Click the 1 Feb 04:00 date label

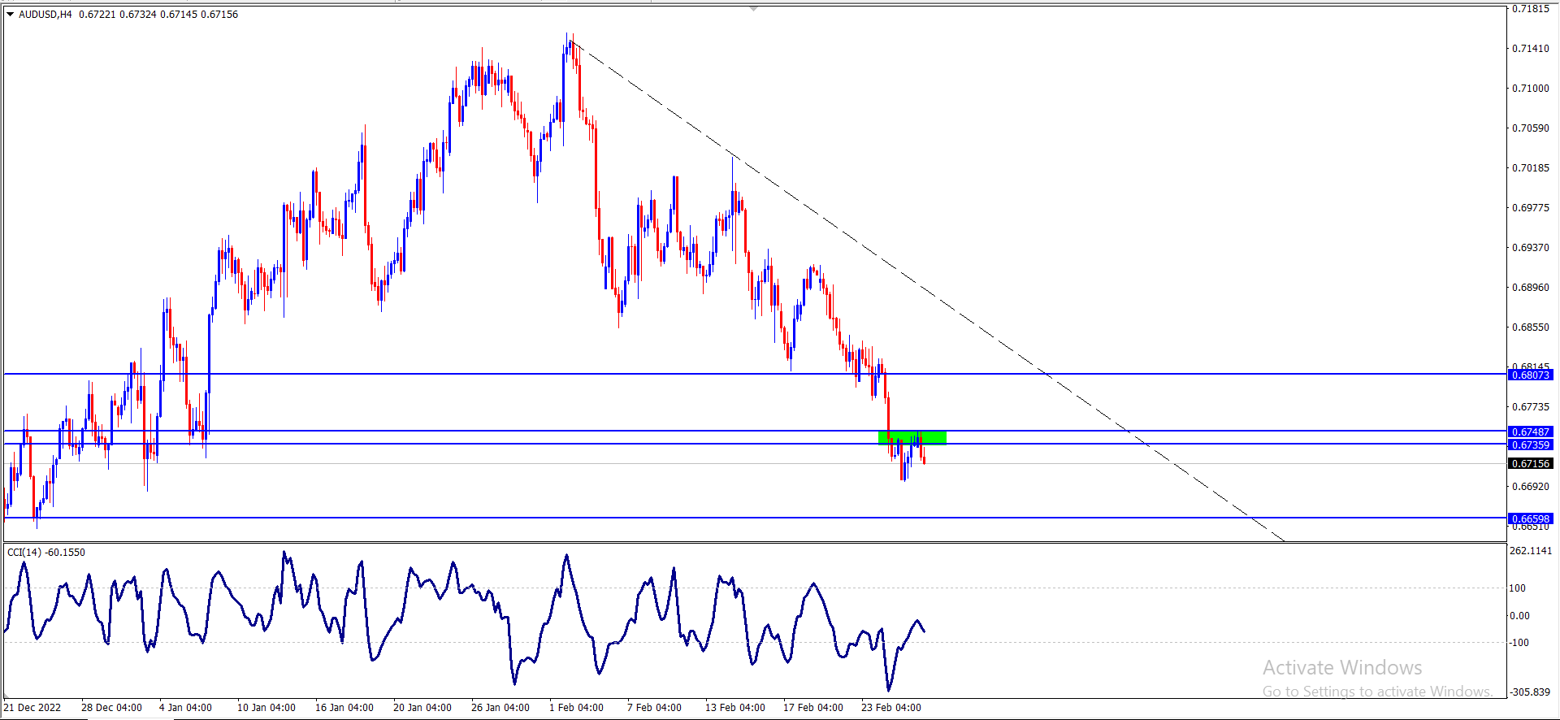(x=576, y=707)
